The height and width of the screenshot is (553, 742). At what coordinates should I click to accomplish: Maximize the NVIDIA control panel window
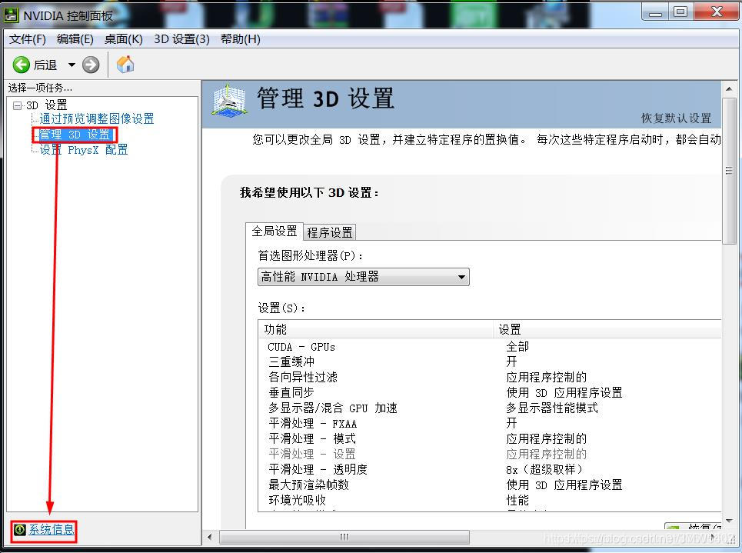click(x=680, y=13)
